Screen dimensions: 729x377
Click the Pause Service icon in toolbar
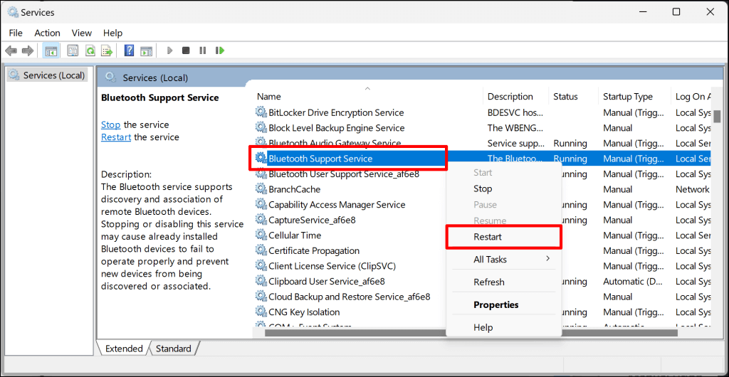pos(203,51)
